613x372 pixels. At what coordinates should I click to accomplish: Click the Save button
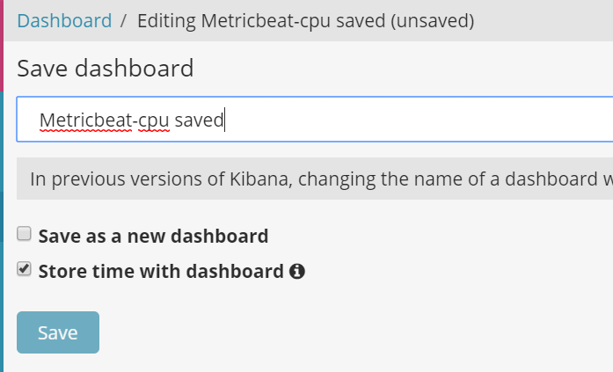click(58, 332)
